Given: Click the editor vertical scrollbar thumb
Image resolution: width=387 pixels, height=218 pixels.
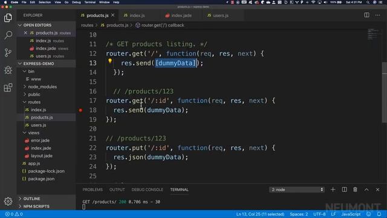Looking at the screenshot, I should click(385, 92).
